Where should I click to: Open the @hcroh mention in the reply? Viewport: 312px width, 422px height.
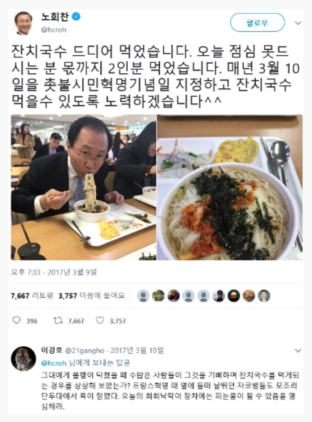(54, 363)
